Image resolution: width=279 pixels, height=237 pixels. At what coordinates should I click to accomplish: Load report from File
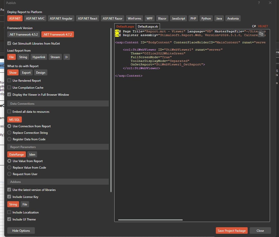pyautogui.click(x=12, y=57)
